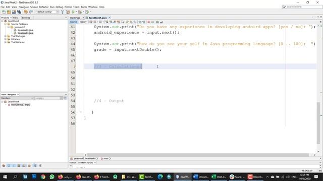Viewport: 323px width, 181px height.
Task: Click the Build Project hammer icon
Action: pos(63,12)
